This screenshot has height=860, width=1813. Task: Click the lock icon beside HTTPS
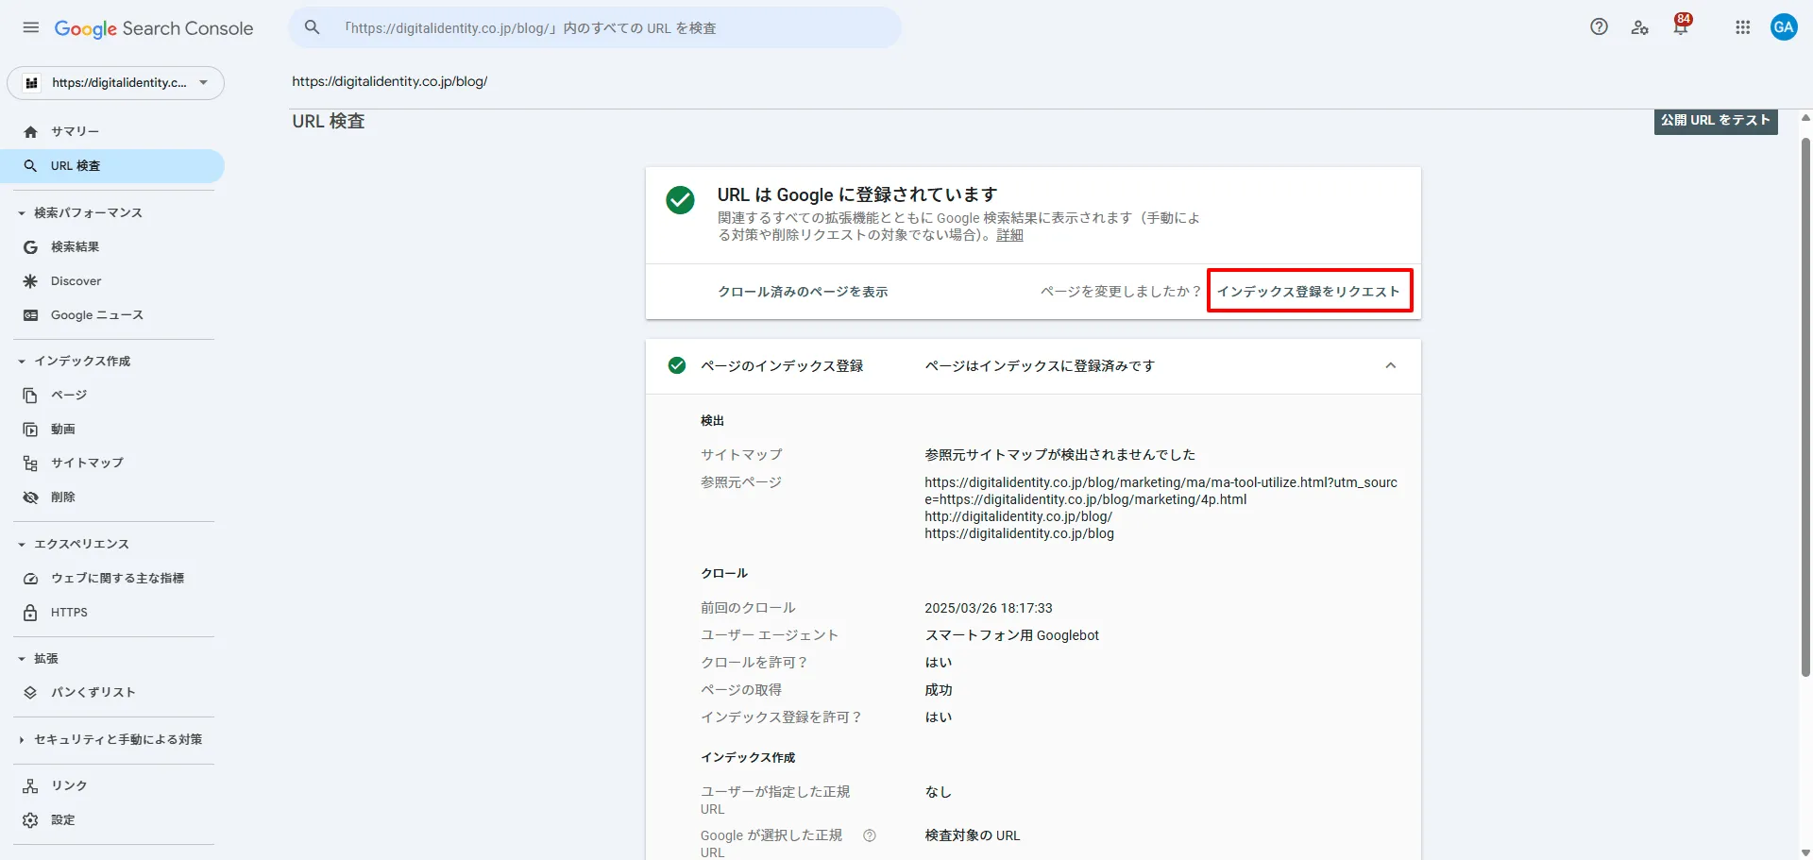click(x=30, y=613)
